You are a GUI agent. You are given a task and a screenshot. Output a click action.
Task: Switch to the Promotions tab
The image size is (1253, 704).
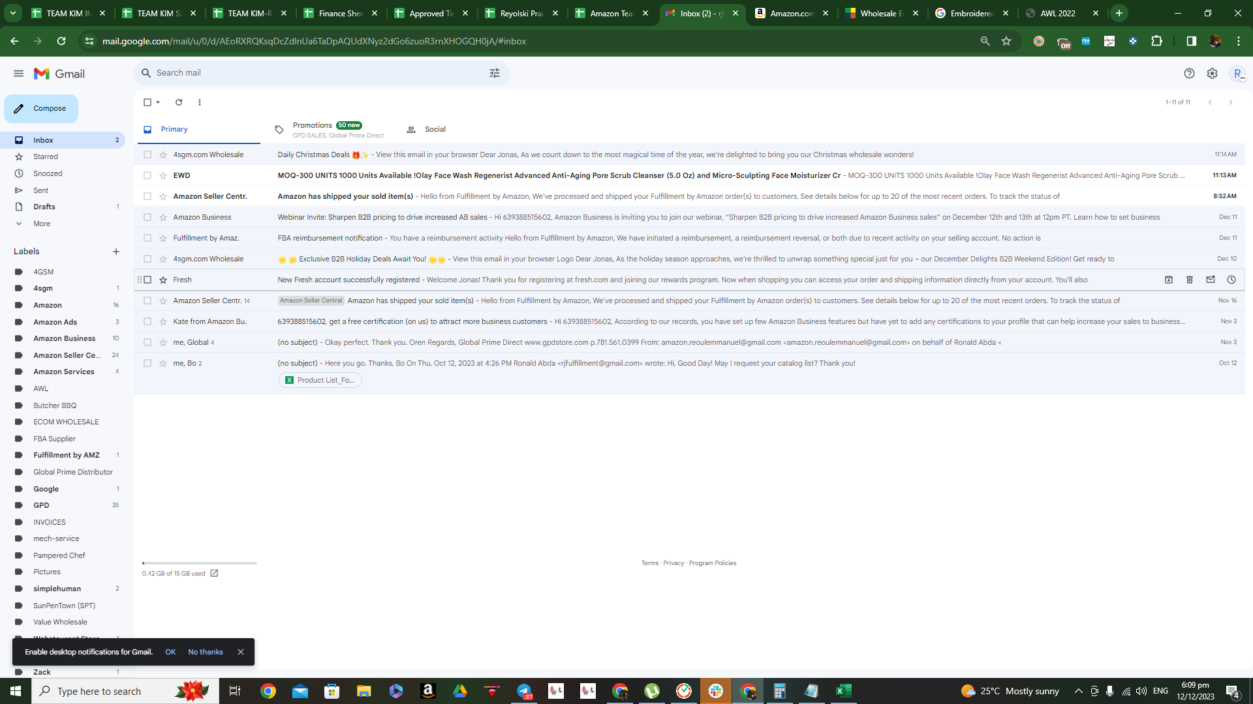[330, 130]
